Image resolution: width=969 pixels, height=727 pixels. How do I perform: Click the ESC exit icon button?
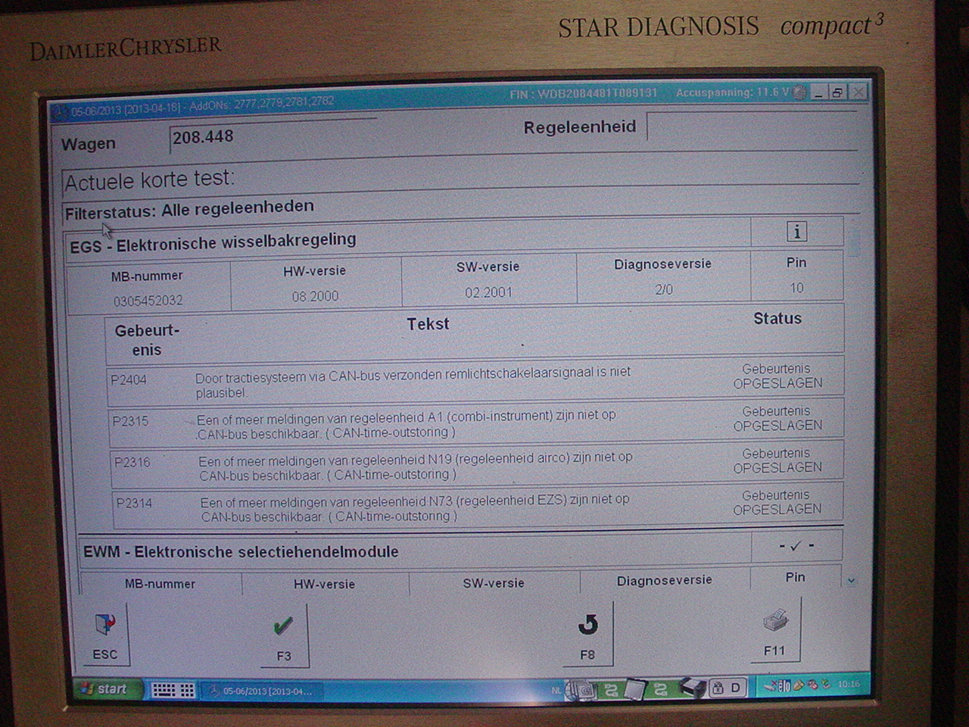tap(104, 635)
